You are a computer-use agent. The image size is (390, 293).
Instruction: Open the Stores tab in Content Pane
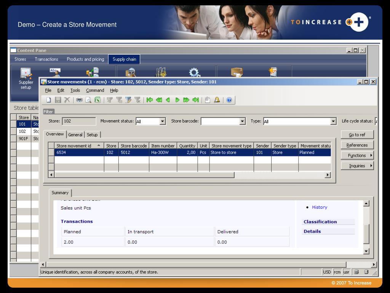[20, 59]
